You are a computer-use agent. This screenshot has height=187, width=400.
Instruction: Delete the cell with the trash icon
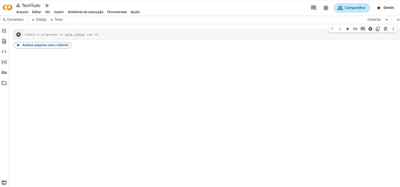(385, 29)
